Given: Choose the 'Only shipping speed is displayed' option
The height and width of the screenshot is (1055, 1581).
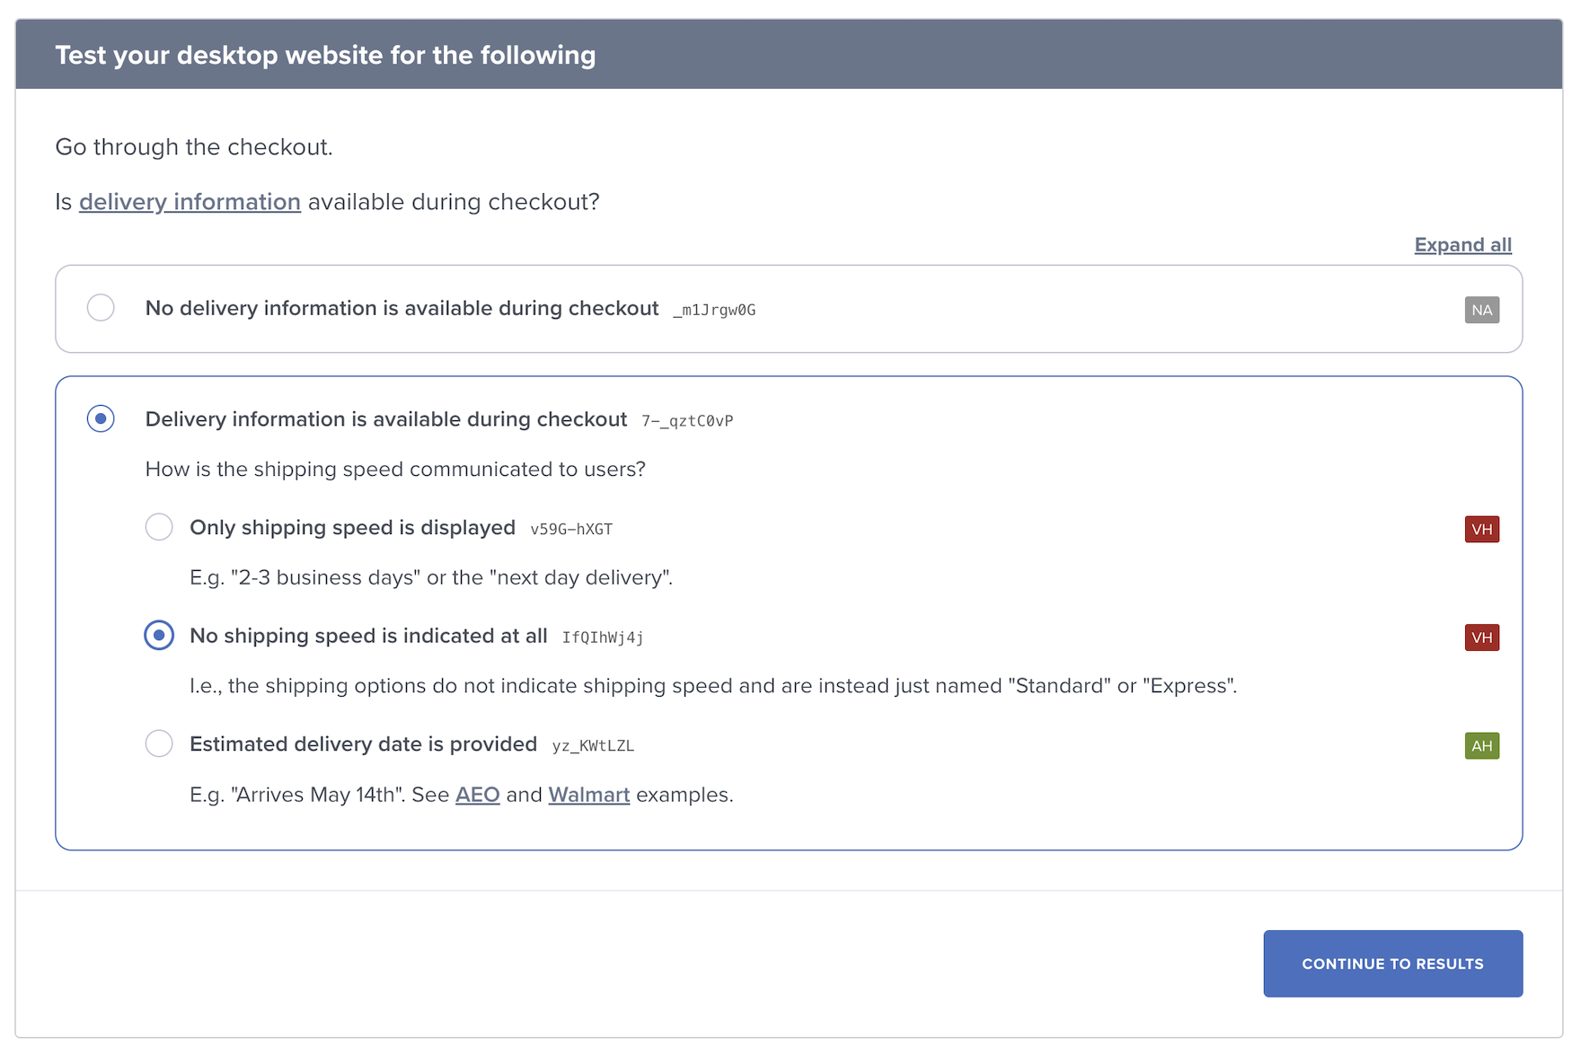Looking at the screenshot, I should (159, 527).
